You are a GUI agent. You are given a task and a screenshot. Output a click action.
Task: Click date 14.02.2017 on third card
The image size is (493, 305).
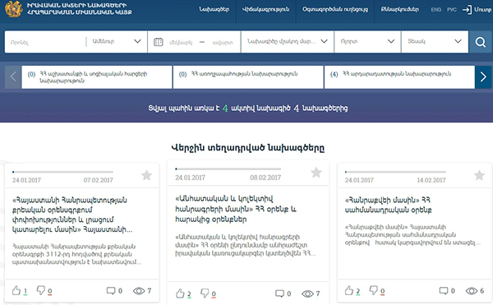click(431, 180)
